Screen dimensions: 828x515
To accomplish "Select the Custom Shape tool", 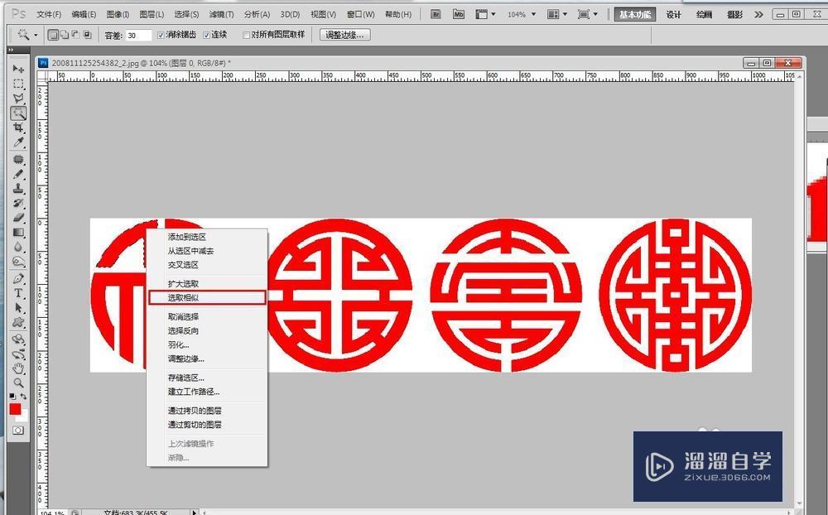I will pos(18,322).
